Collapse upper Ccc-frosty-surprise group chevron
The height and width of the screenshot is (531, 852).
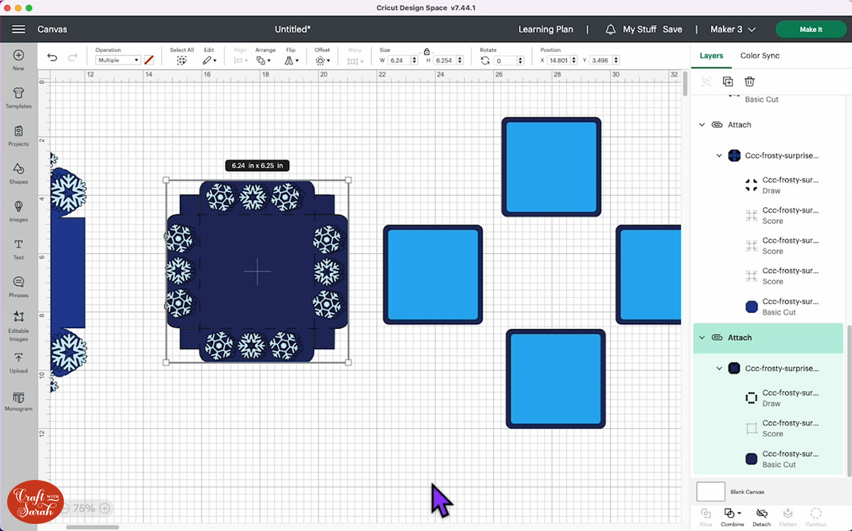pos(719,155)
